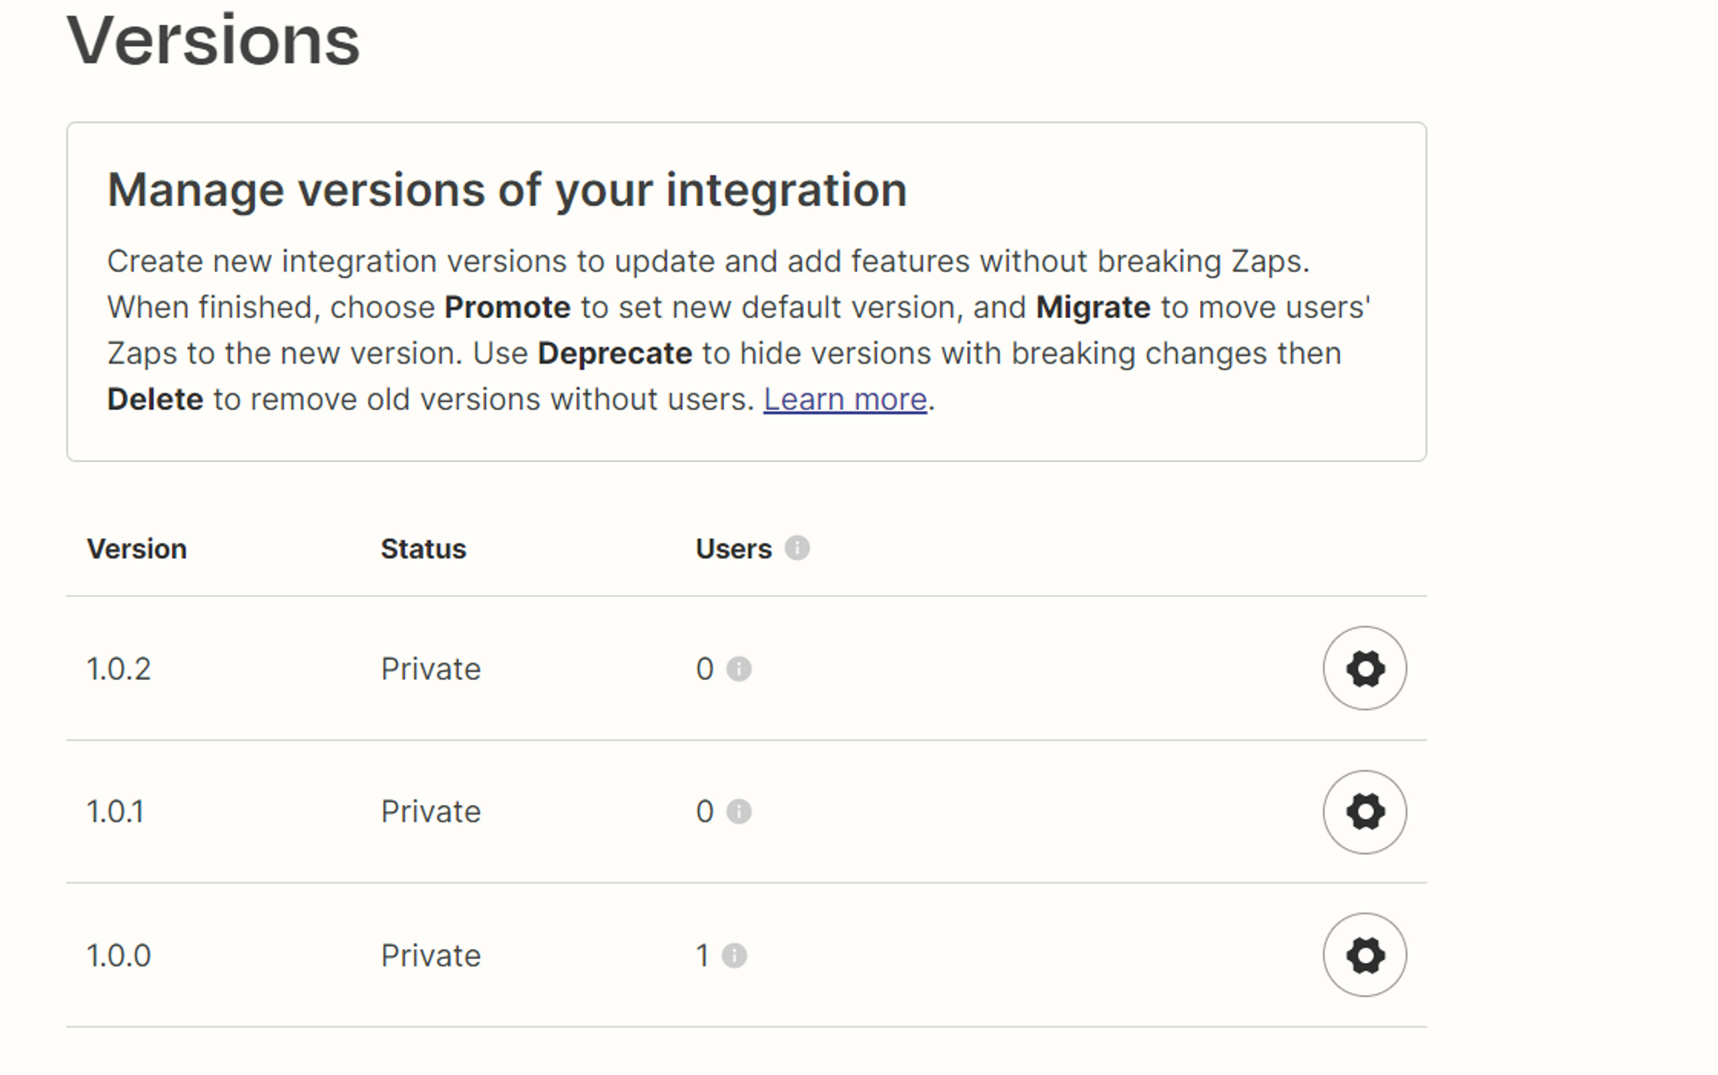1718x1075 pixels.
Task: Click the gear icon on the bottom row
Action: pos(1365,954)
